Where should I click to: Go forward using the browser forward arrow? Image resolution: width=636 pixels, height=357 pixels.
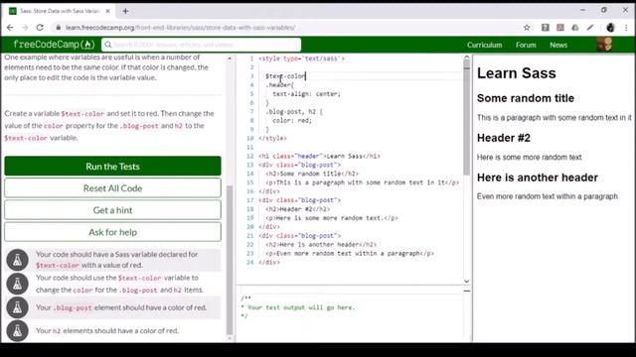point(25,28)
